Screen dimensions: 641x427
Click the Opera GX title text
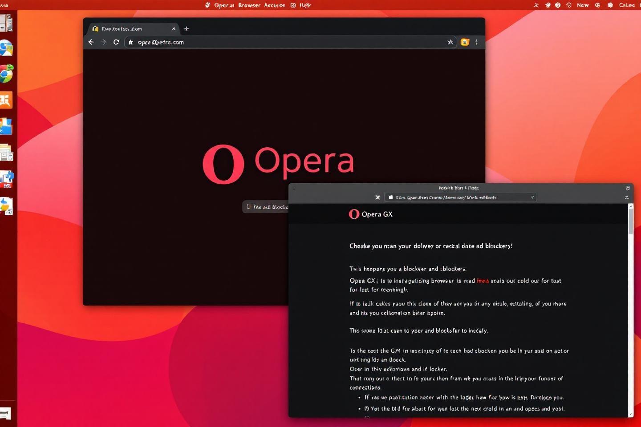coord(377,214)
